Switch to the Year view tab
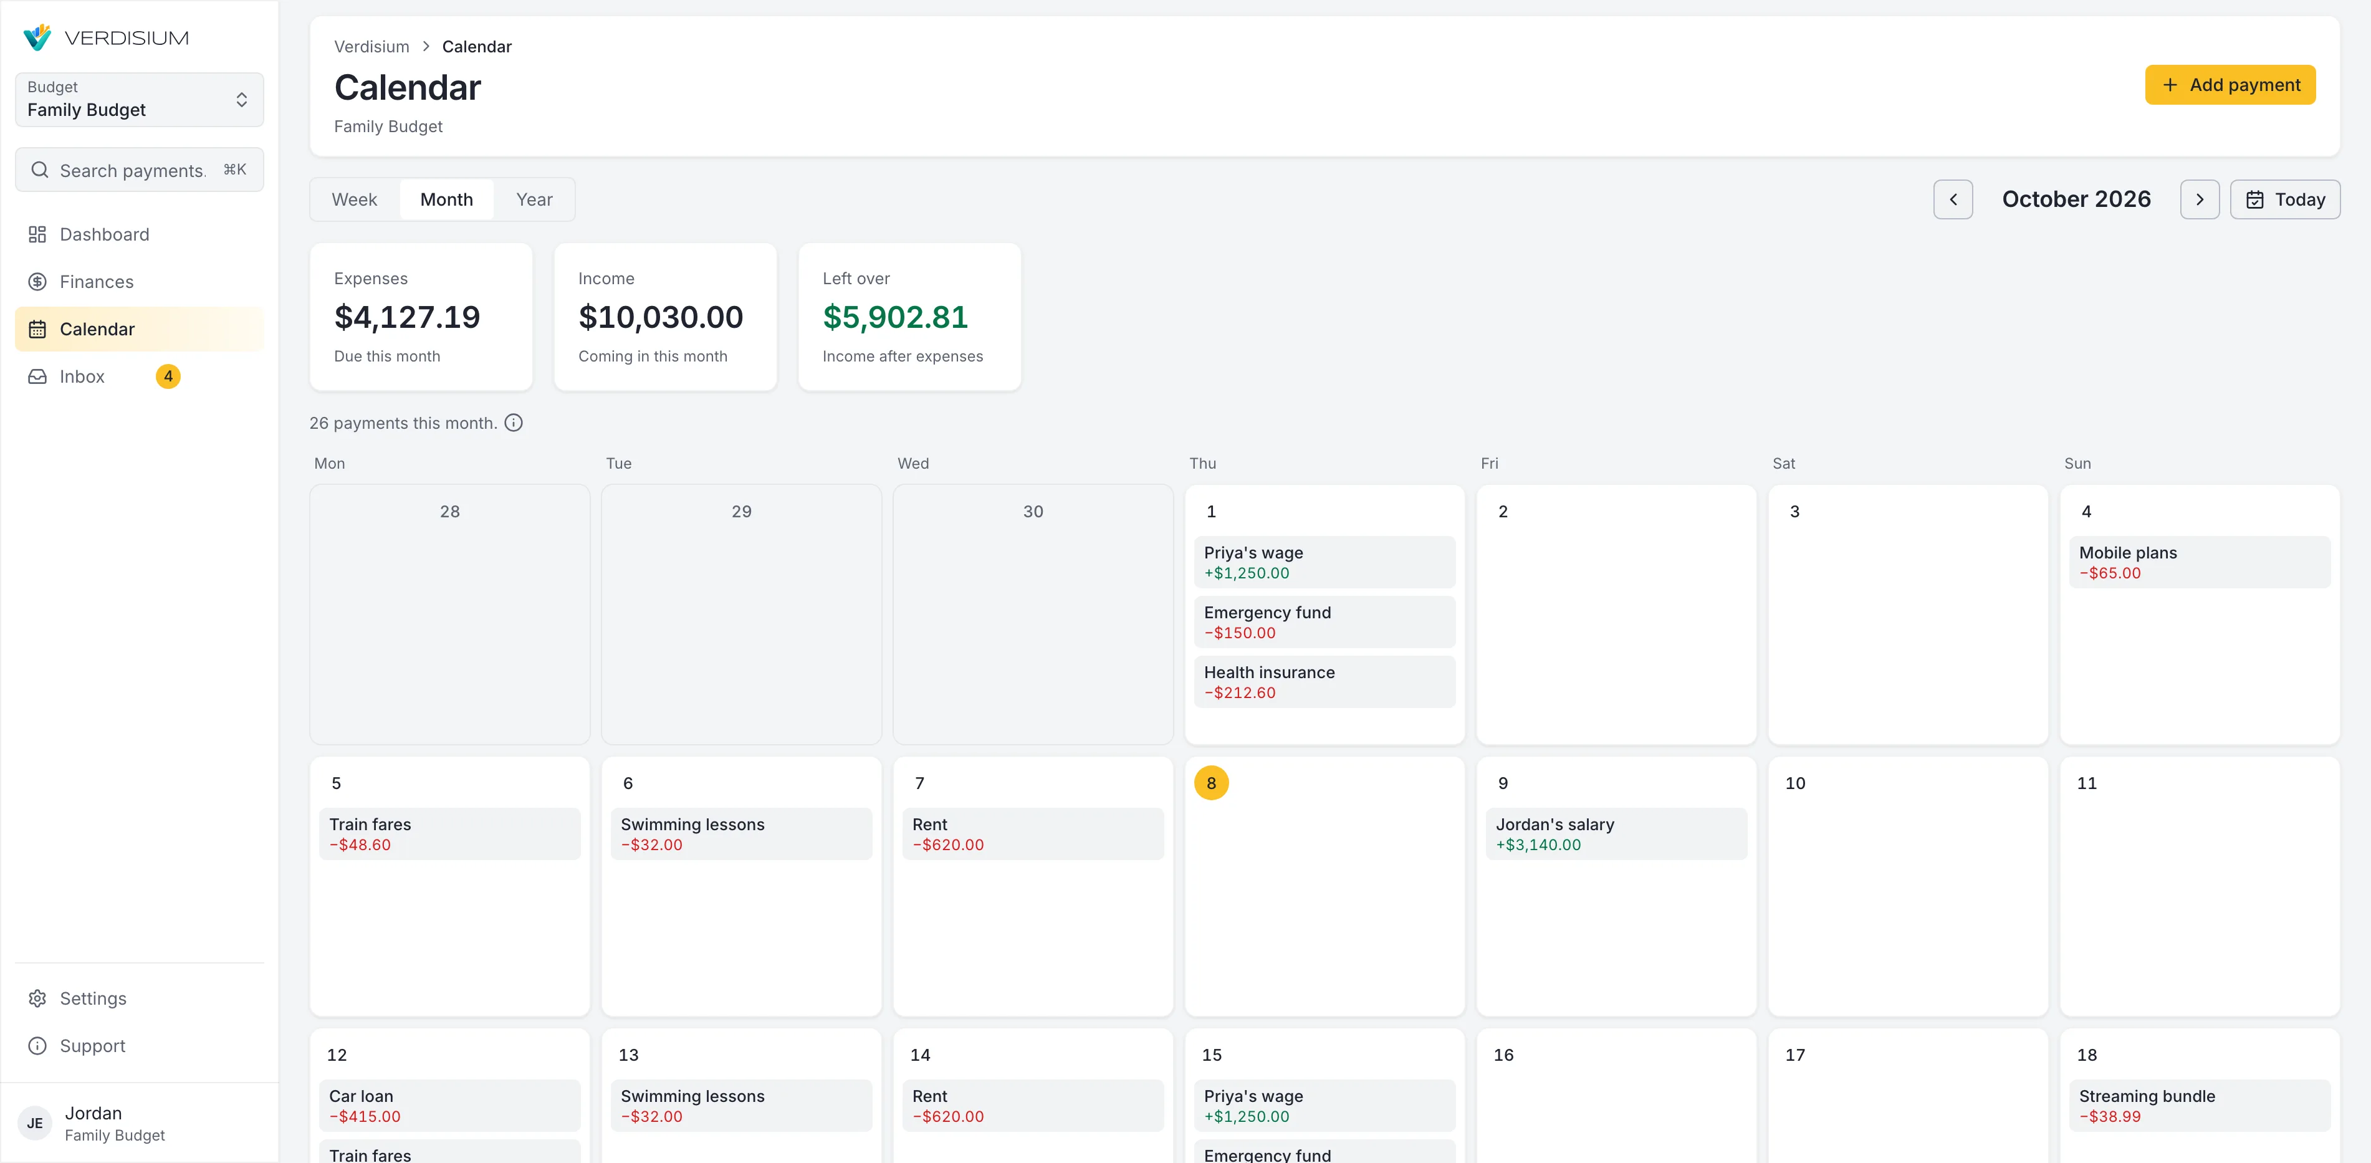This screenshot has width=2371, height=1163. click(x=534, y=199)
